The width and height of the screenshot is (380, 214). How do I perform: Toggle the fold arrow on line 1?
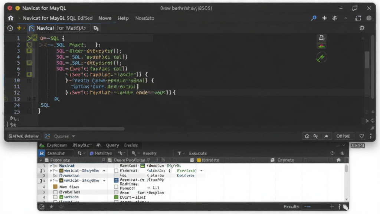point(29,38)
